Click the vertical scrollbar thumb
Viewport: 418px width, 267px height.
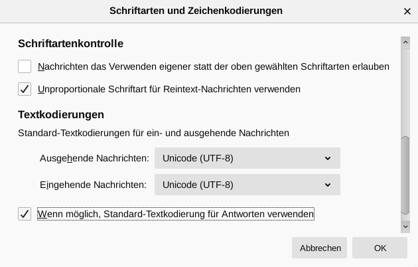(x=405, y=176)
